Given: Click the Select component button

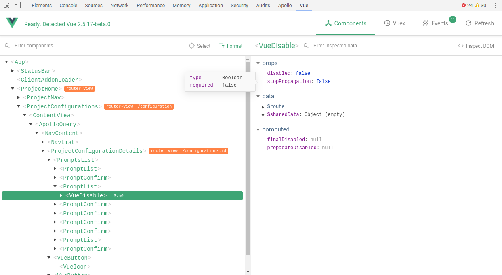Looking at the screenshot, I should point(200,46).
